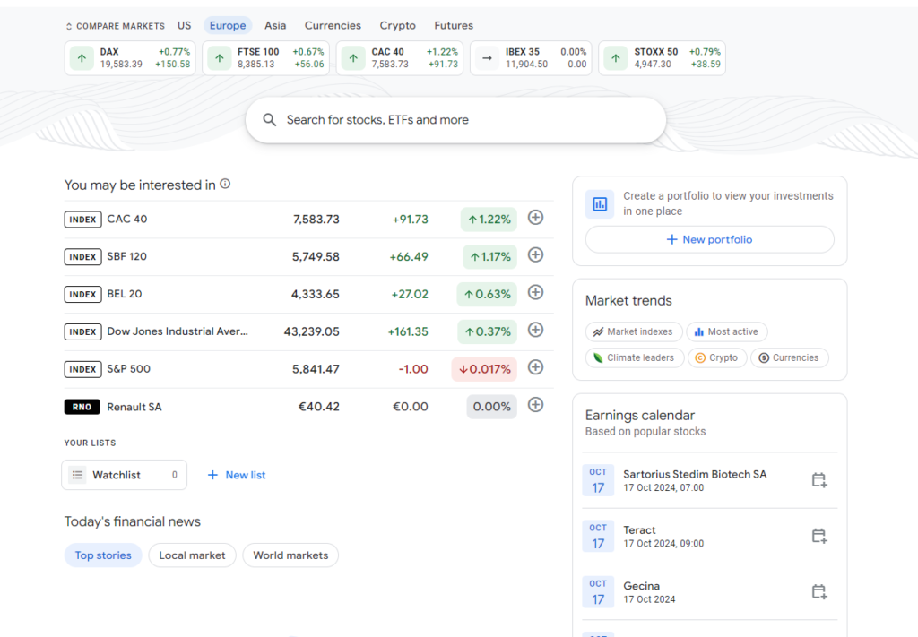Switch to the Asia markets tab
918x637 pixels.
(275, 26)
